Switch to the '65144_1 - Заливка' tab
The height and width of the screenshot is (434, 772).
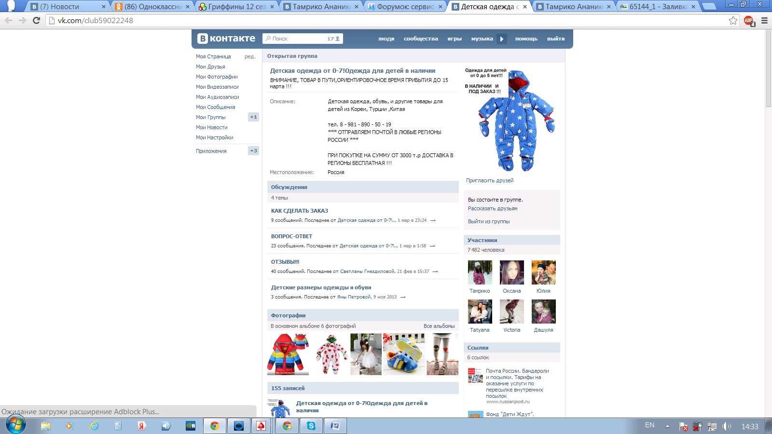(x=658, y=7)
